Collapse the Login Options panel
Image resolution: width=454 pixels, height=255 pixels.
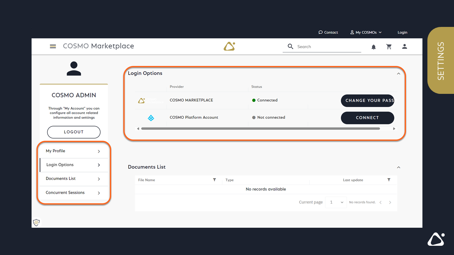pyautogui.click(x=398, y=74)
